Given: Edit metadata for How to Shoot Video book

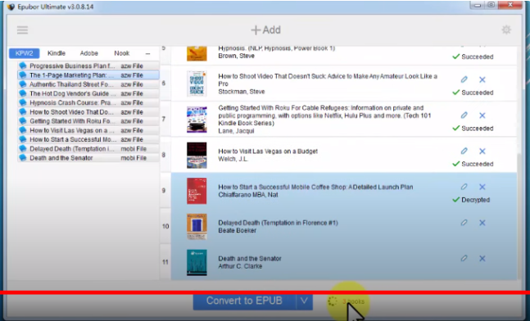Looking at the screenshot, I should point(464,79).
